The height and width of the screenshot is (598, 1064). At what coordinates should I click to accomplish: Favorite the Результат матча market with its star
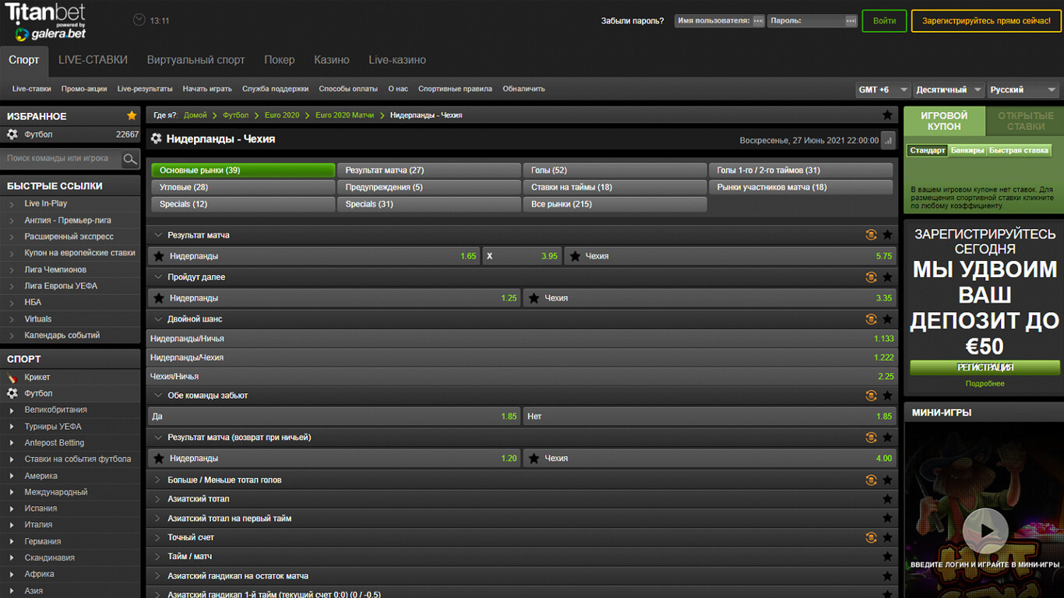(887, 235)
